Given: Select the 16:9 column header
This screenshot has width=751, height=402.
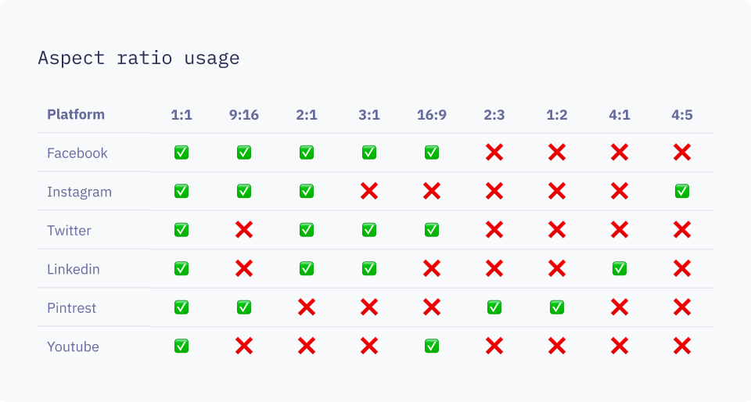Looking at the screenshot, I should (x=432, y=115).
